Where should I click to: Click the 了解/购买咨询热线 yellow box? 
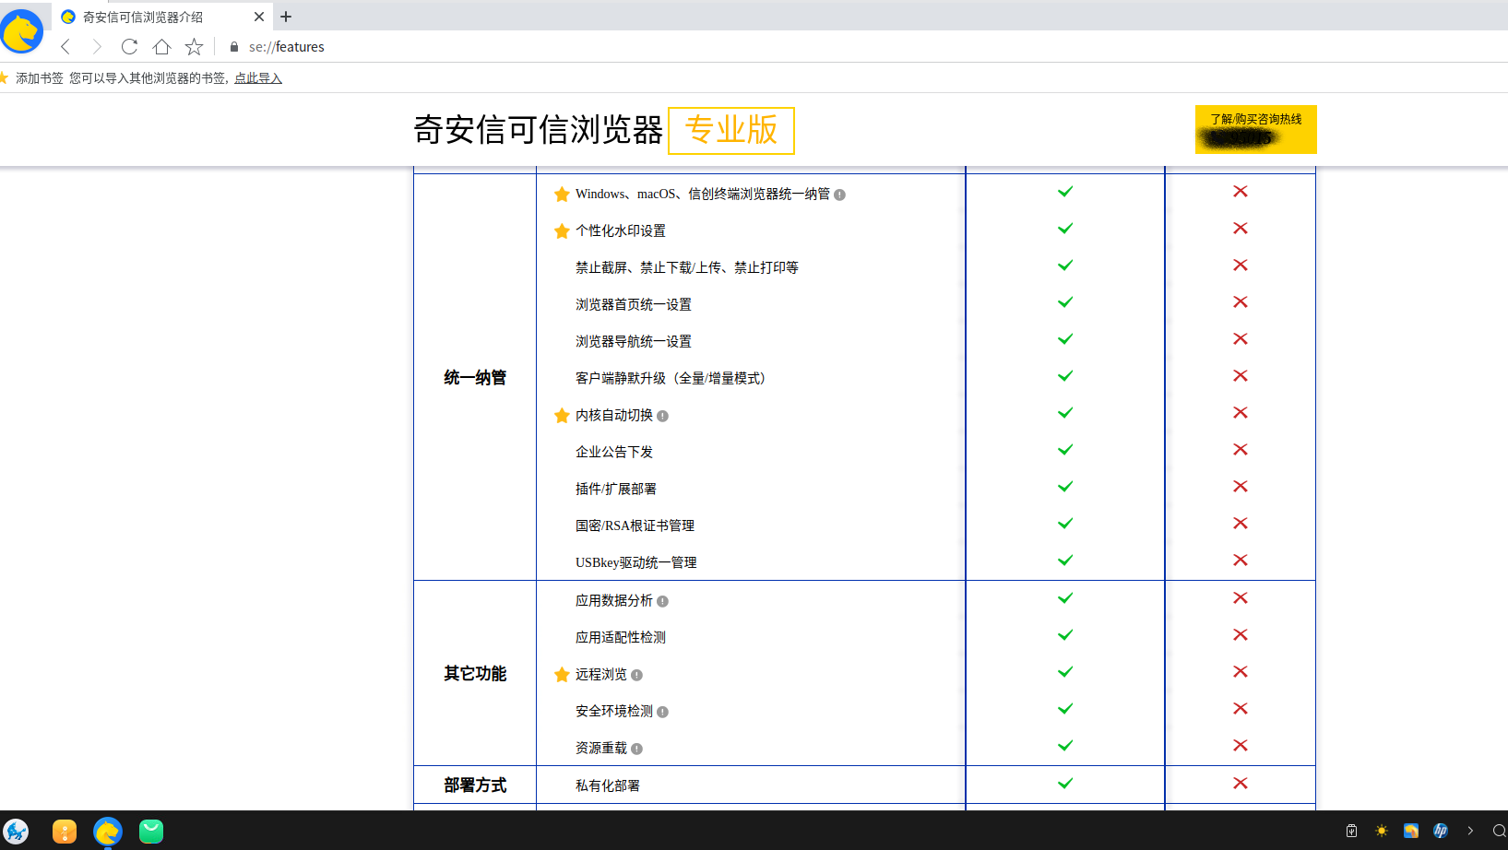click(1255, 130)
